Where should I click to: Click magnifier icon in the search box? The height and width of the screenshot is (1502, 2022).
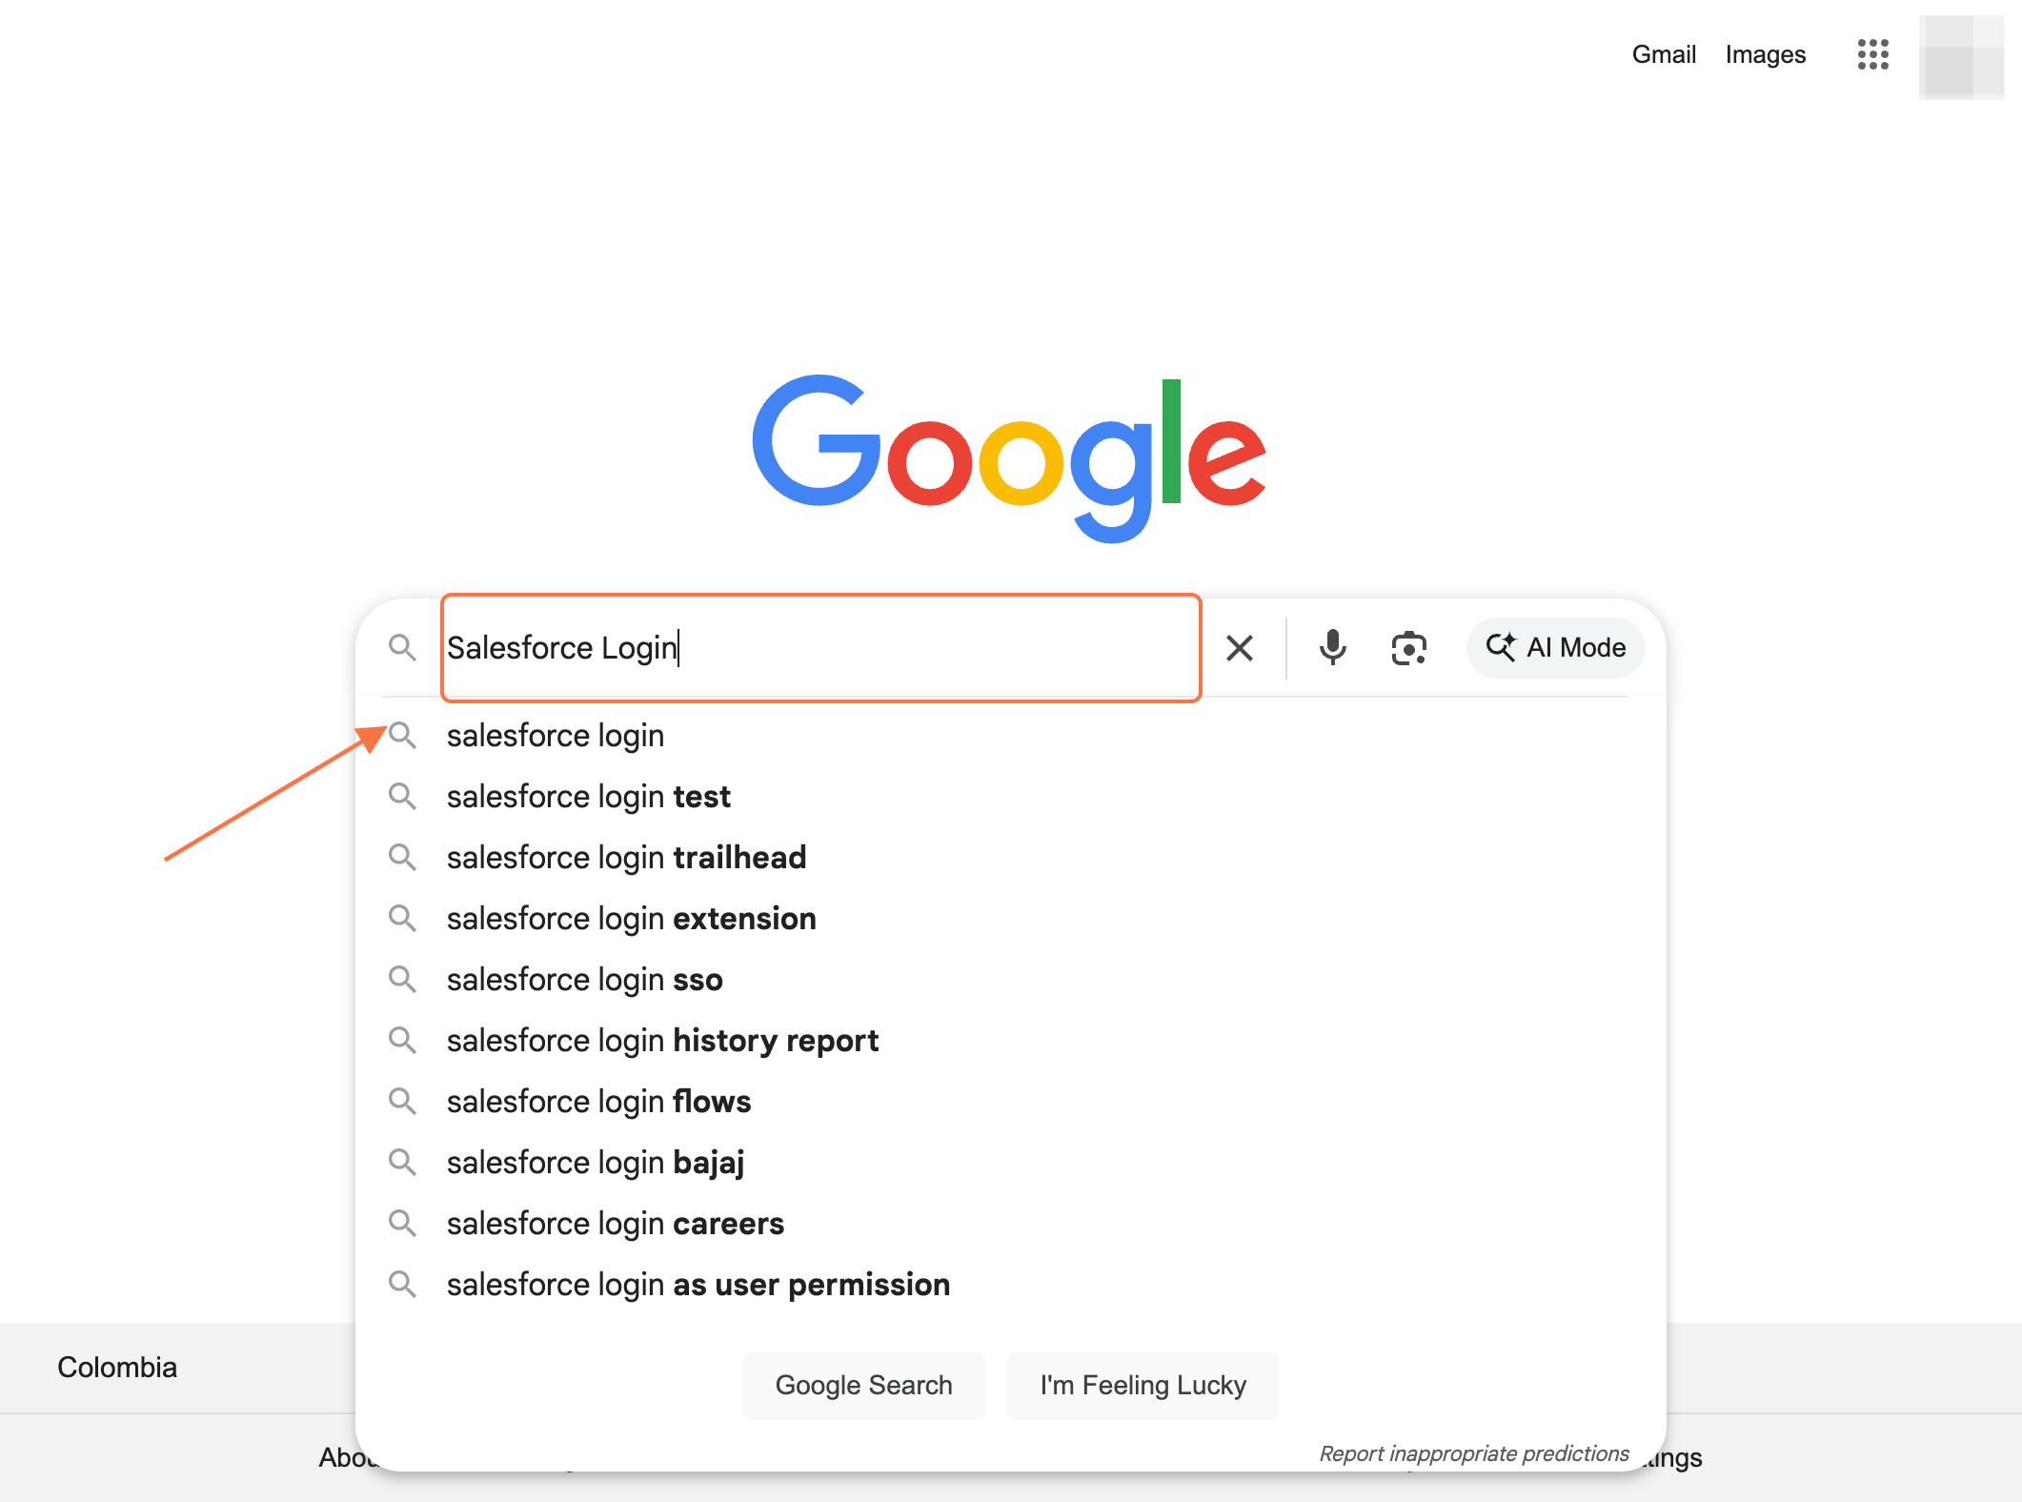402,648
